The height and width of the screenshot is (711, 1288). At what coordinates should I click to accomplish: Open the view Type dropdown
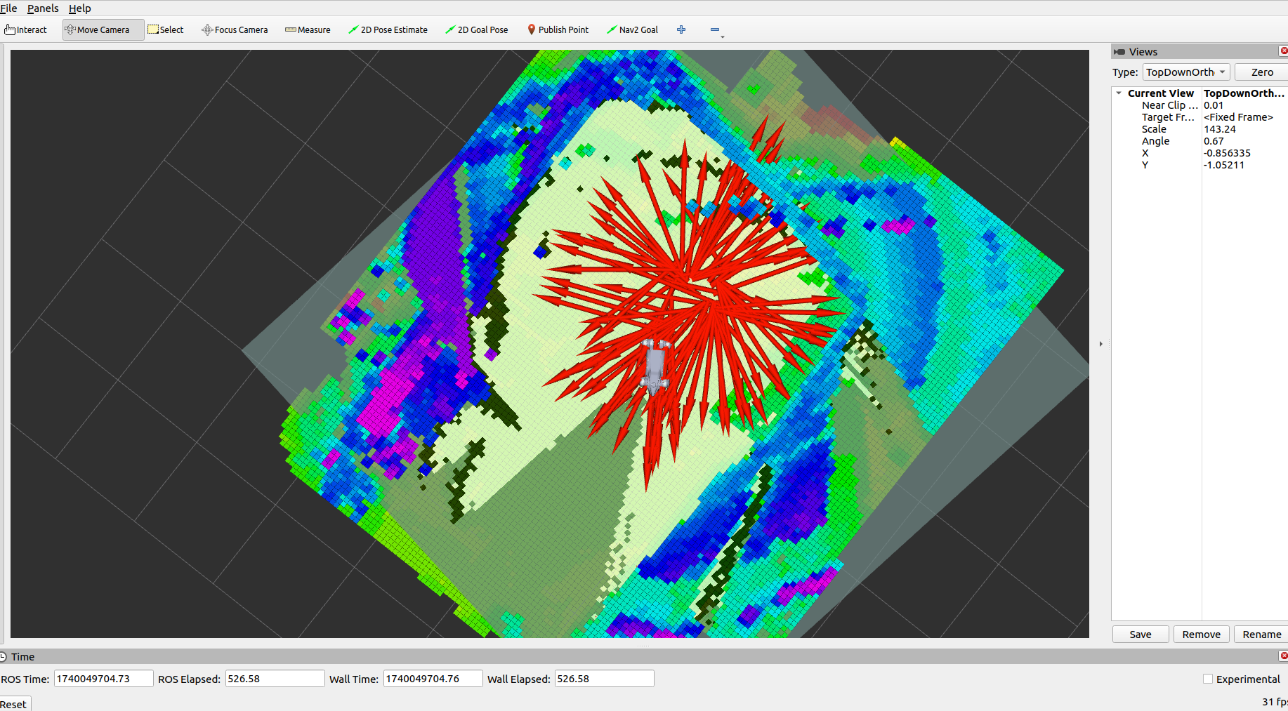(1186, 72)
